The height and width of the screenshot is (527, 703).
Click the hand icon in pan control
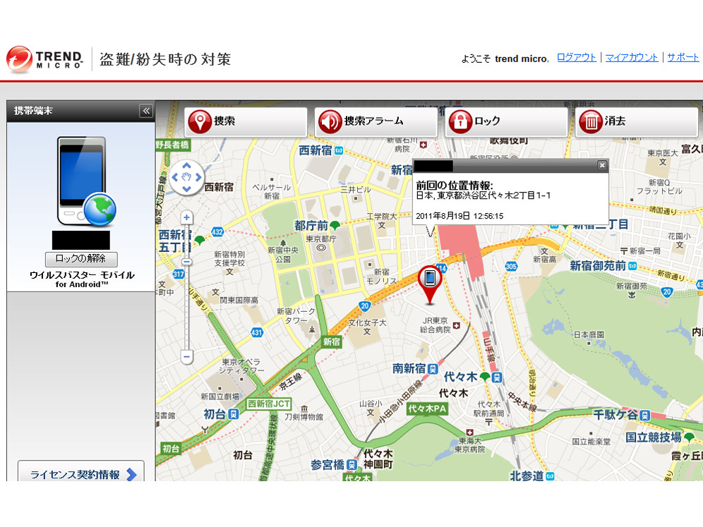(186, 178)
